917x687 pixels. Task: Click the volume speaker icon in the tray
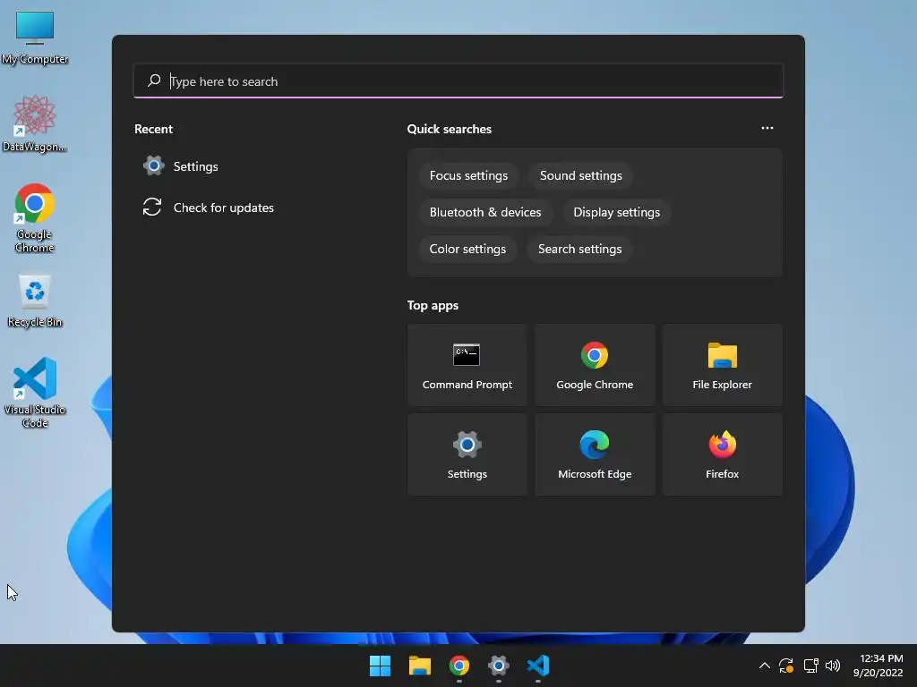[x=833, y=666]
